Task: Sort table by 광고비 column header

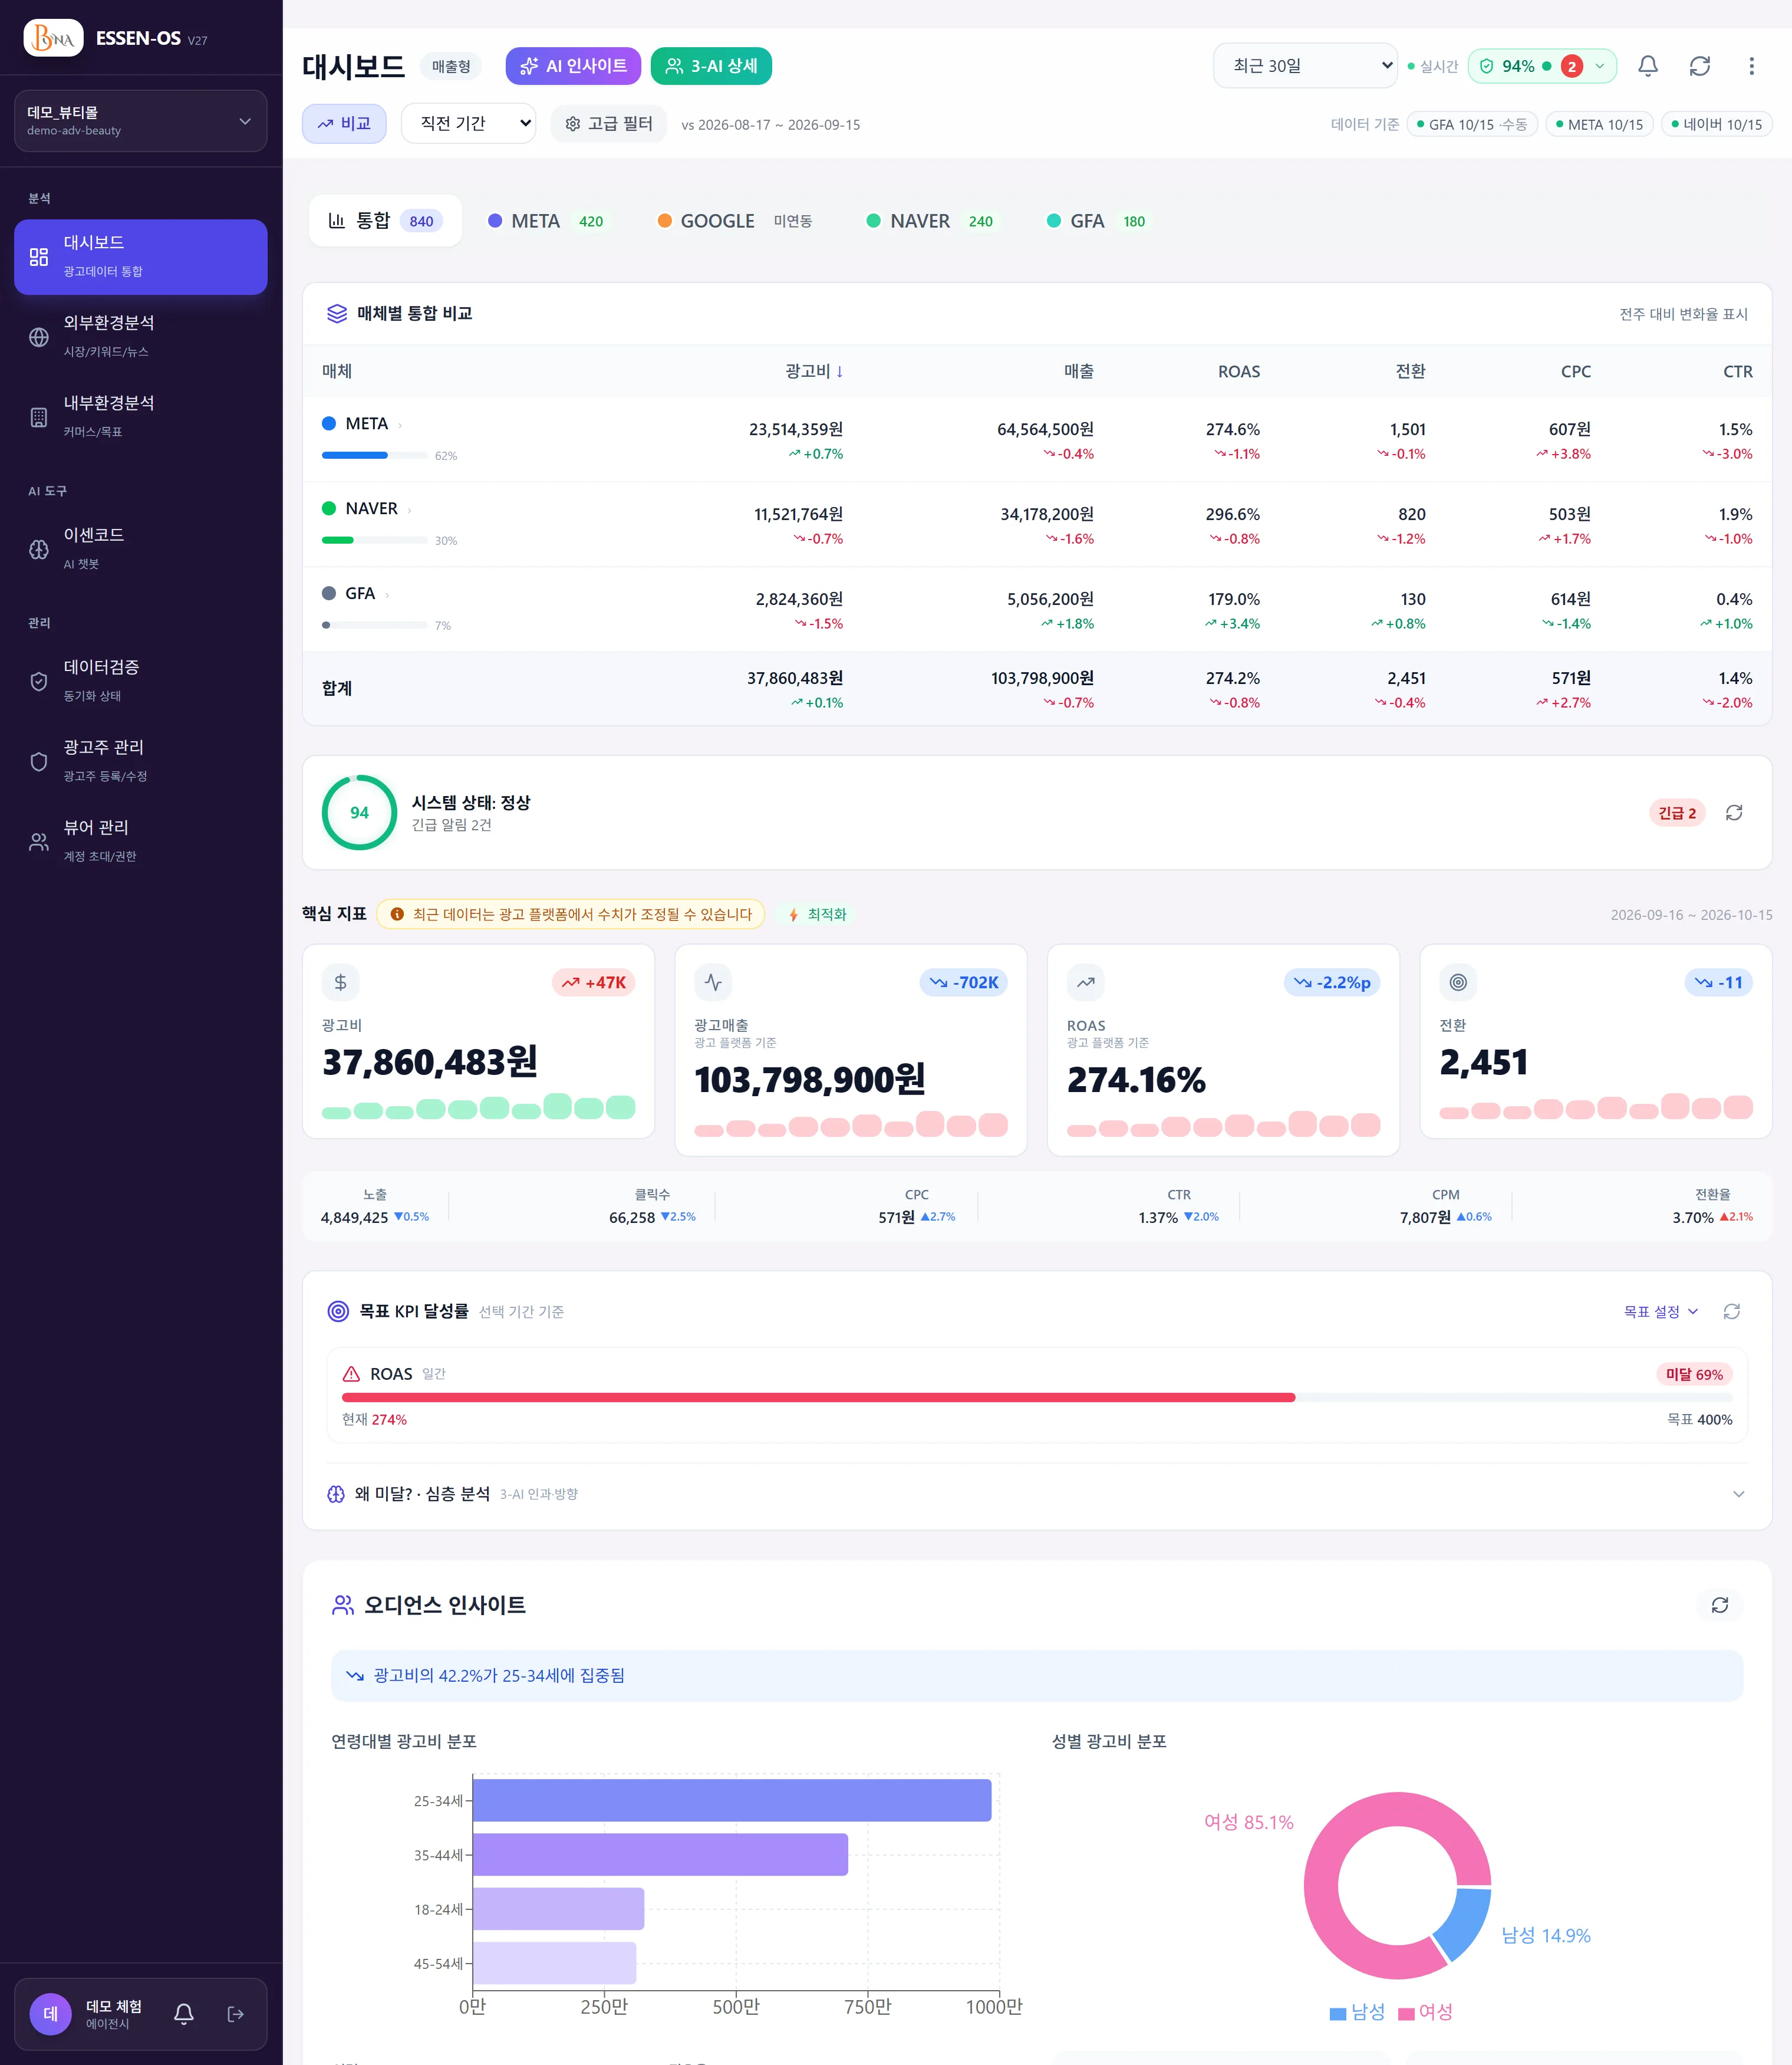Action: pos(813,371)
